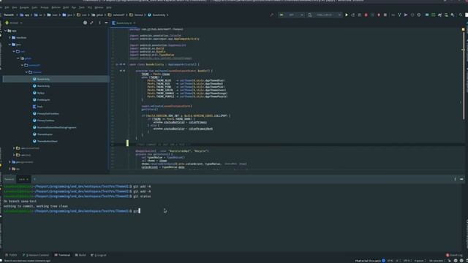Expand the manifests folder
This screenshot has width=468, height=263.
click(10, 37)
